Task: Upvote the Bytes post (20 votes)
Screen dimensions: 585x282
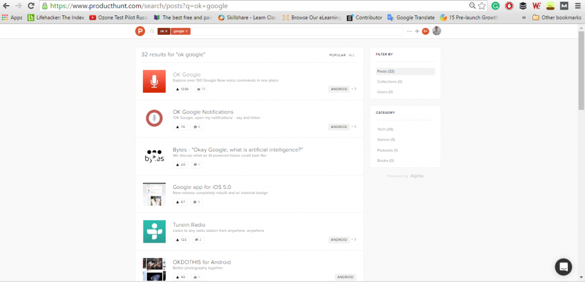Action: click(181, 164)
